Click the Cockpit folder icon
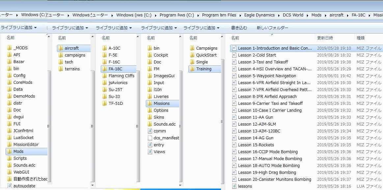Screen dimensions: 383x190 coord(150,55)
